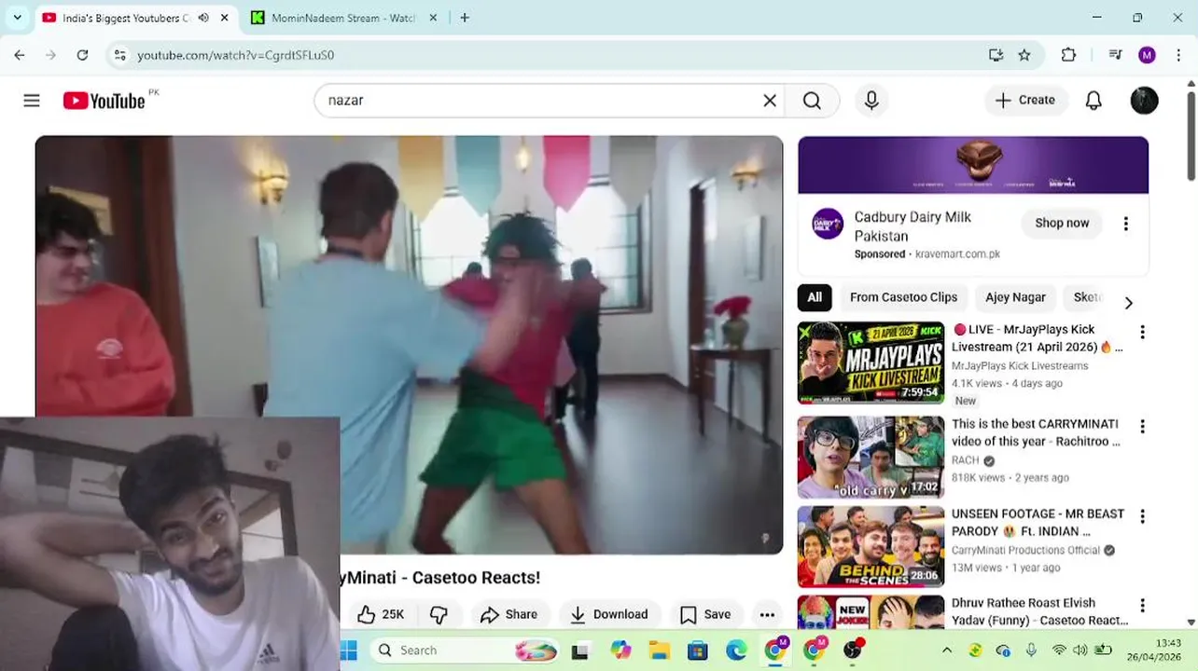This screenshot has width=1198, height=671.
Task: View site information icon in address bar
Action: pyautogui.click(x=119, y=55)
